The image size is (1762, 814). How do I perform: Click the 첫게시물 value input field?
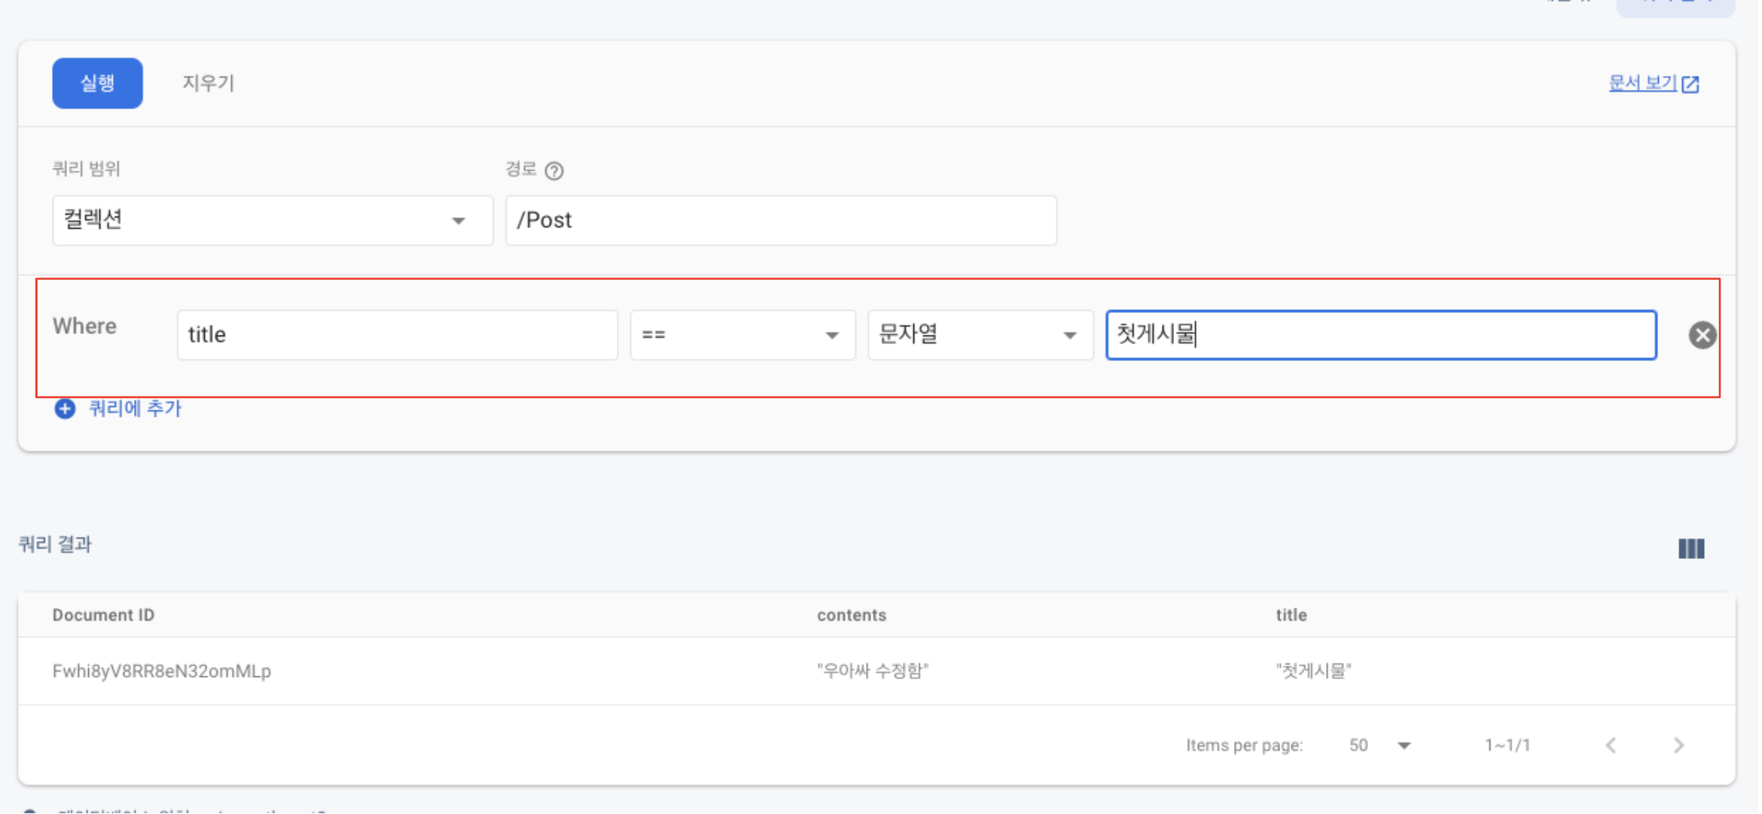pos(1380,335)
